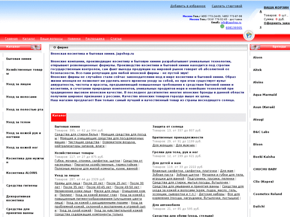Select the Asun (Китай) brand
Image resolution: width=290 pixels, height=217 pixels.
[x=264, y=107]
